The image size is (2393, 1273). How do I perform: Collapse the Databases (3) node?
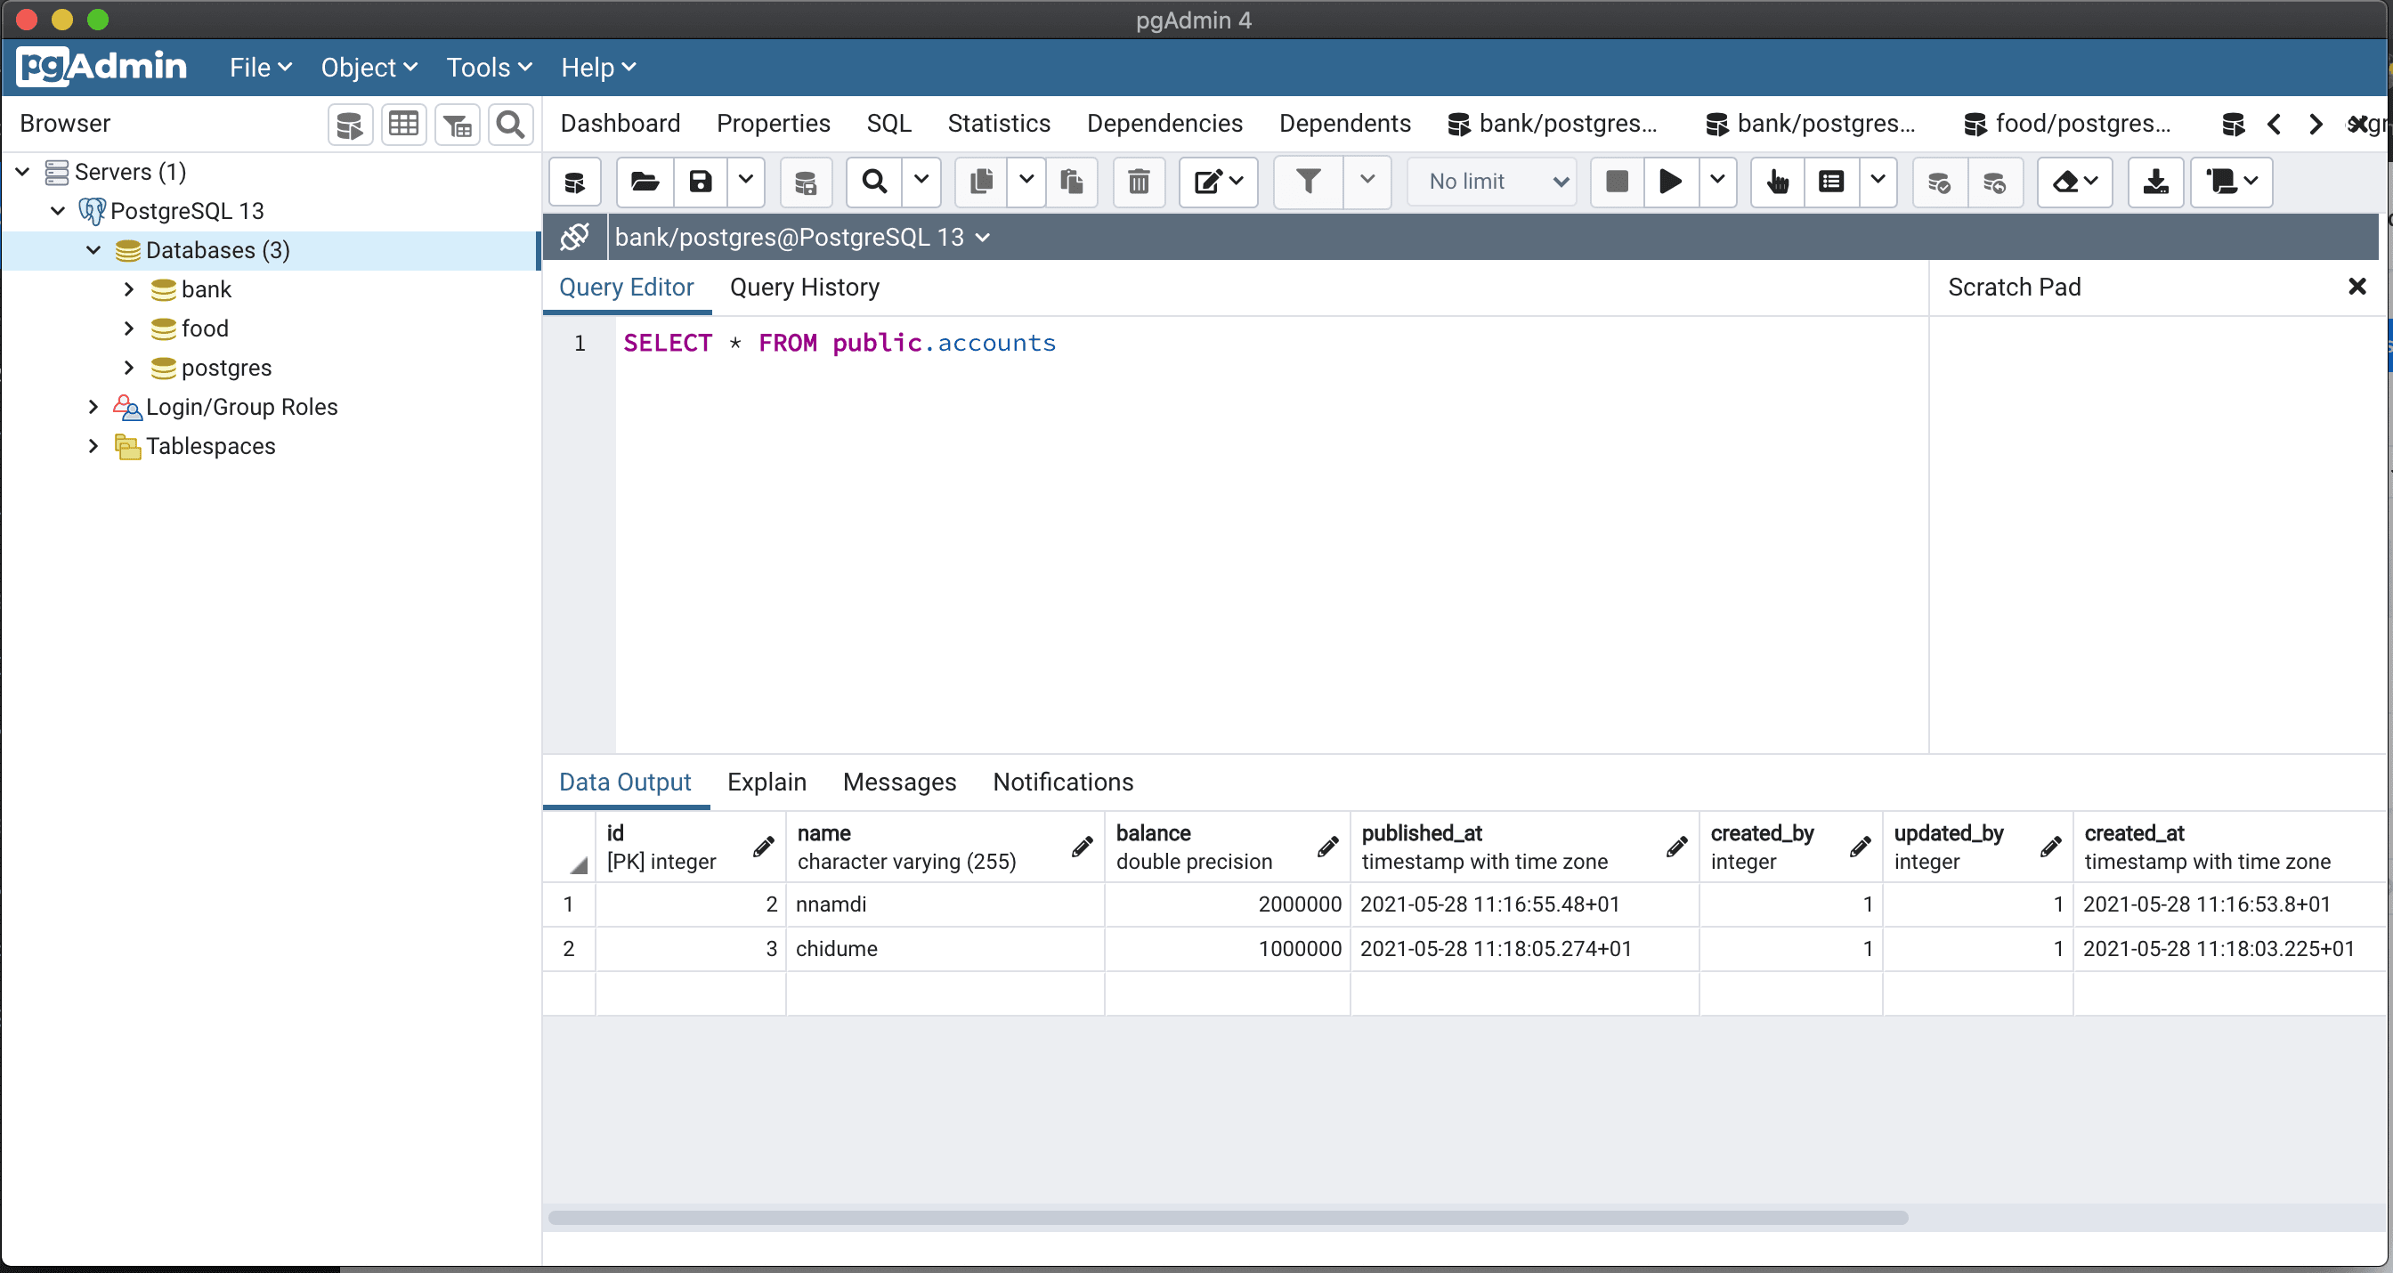click(93, 250)
